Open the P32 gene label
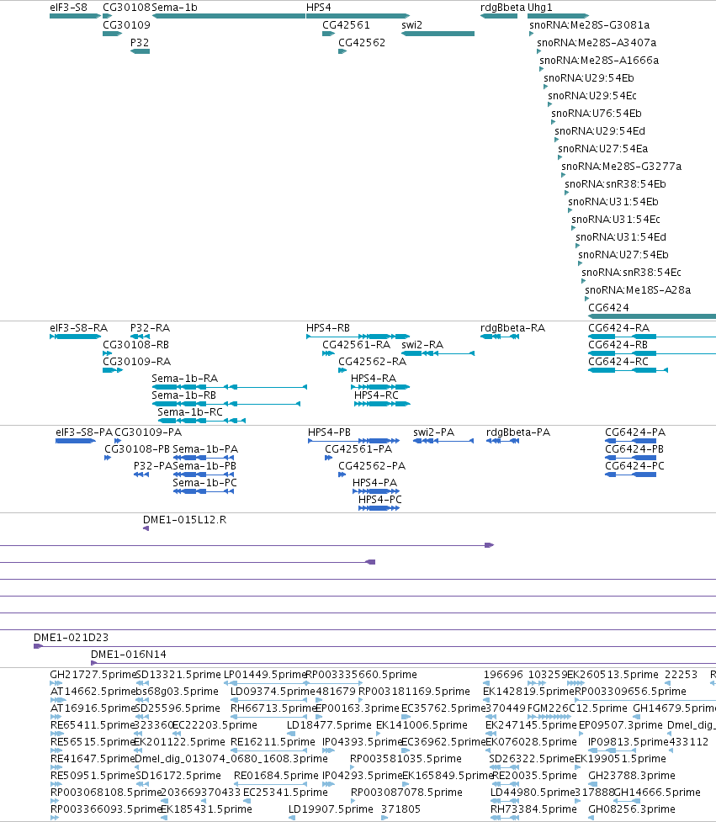The image size is (716, 822). [140, 43]
